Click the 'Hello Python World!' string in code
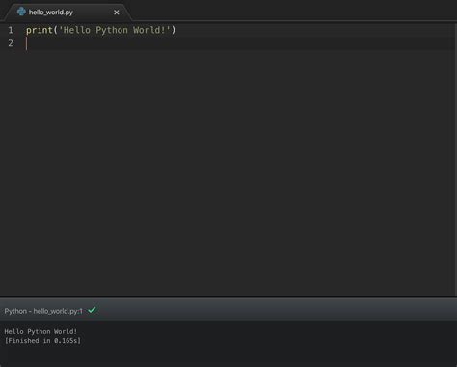The width and height of the screenshot is (457, 367). point(115,30)
